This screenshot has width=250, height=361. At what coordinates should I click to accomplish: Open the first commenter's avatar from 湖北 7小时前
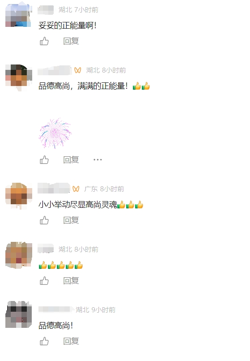point(18,15)
